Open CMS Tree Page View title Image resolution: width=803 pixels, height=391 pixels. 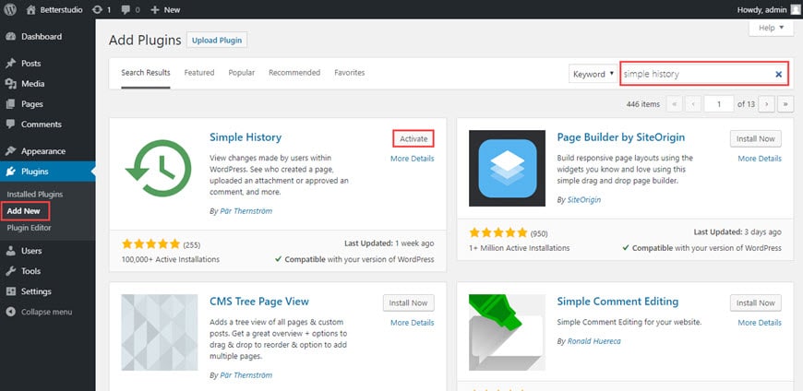(x=259, y=302)
